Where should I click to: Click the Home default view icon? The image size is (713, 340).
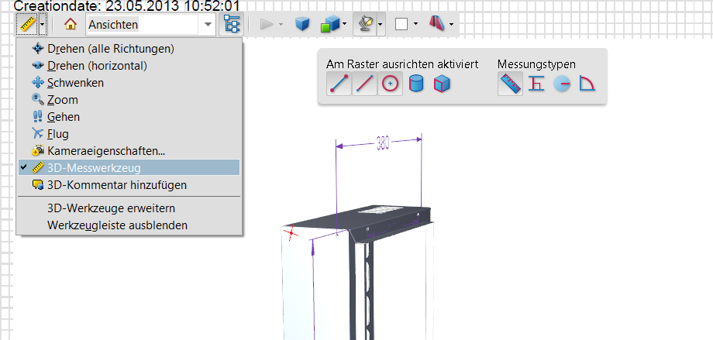coord(70,25)
